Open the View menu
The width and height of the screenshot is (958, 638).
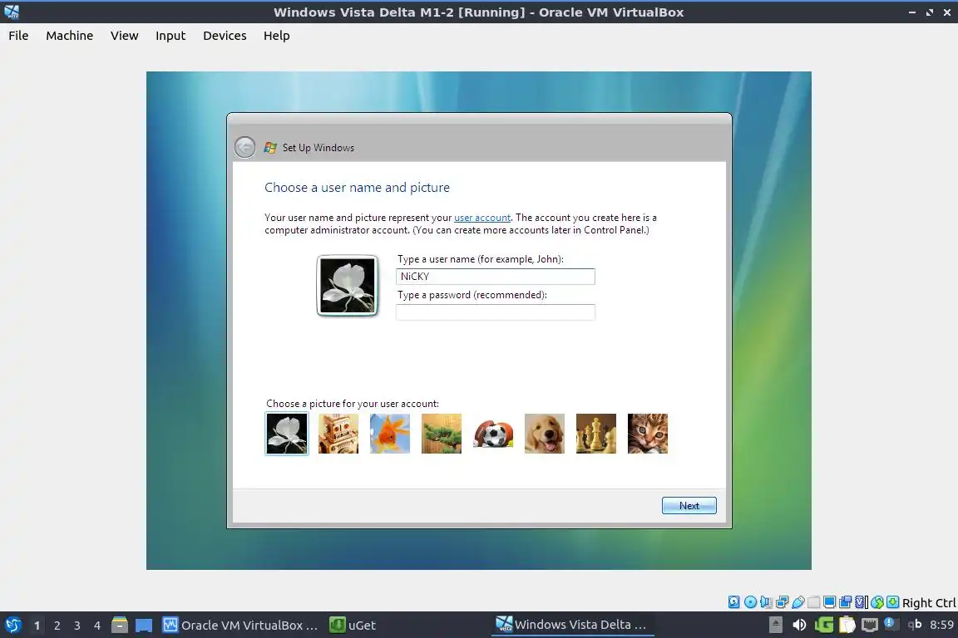point(125,36)
